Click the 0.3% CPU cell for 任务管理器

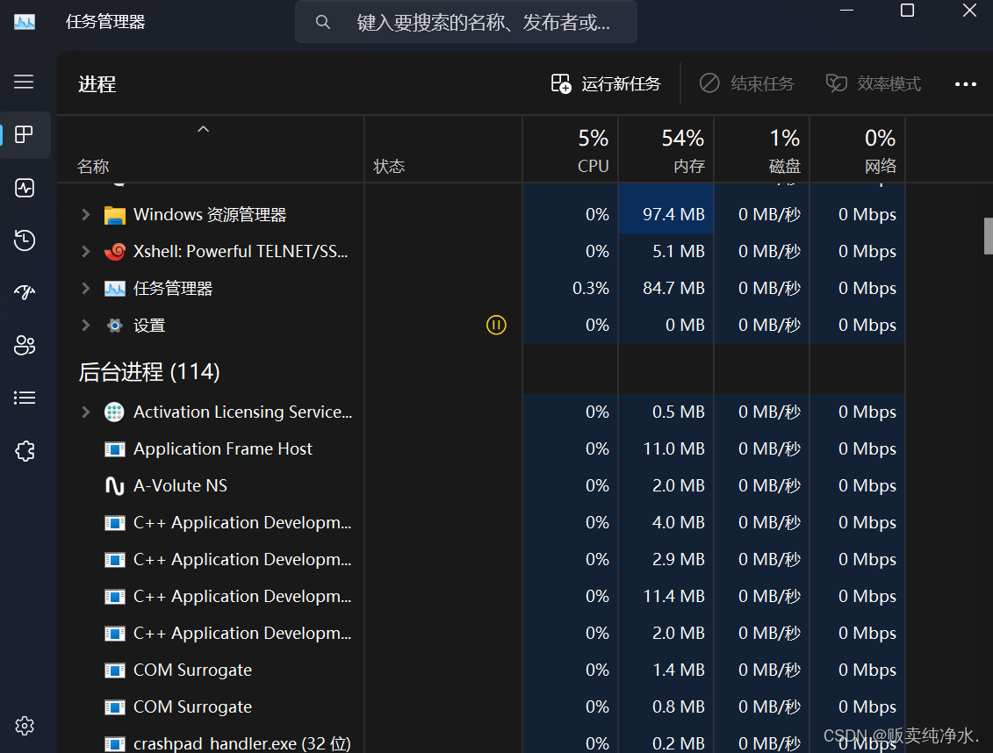(x=571, y=288)
